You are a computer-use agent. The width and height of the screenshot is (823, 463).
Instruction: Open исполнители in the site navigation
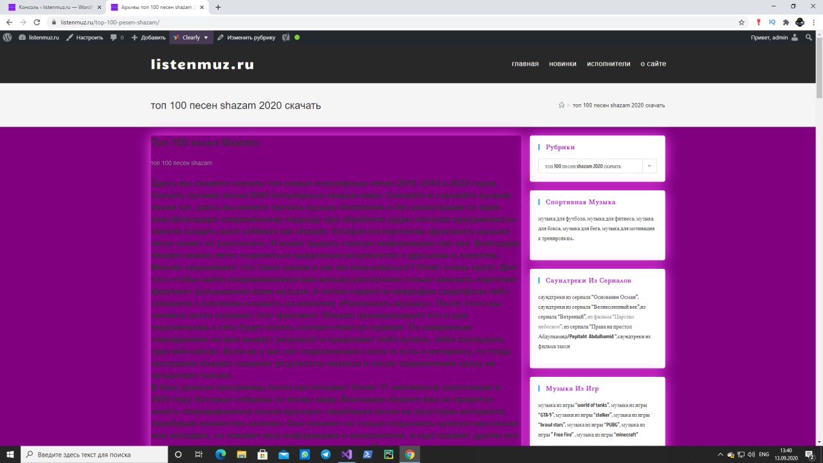[x=608, y=64]
